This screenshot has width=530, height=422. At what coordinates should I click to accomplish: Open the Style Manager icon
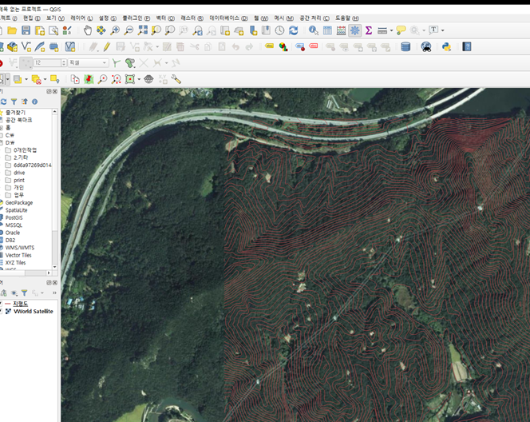pyautogui.click(x=67, y=31)
